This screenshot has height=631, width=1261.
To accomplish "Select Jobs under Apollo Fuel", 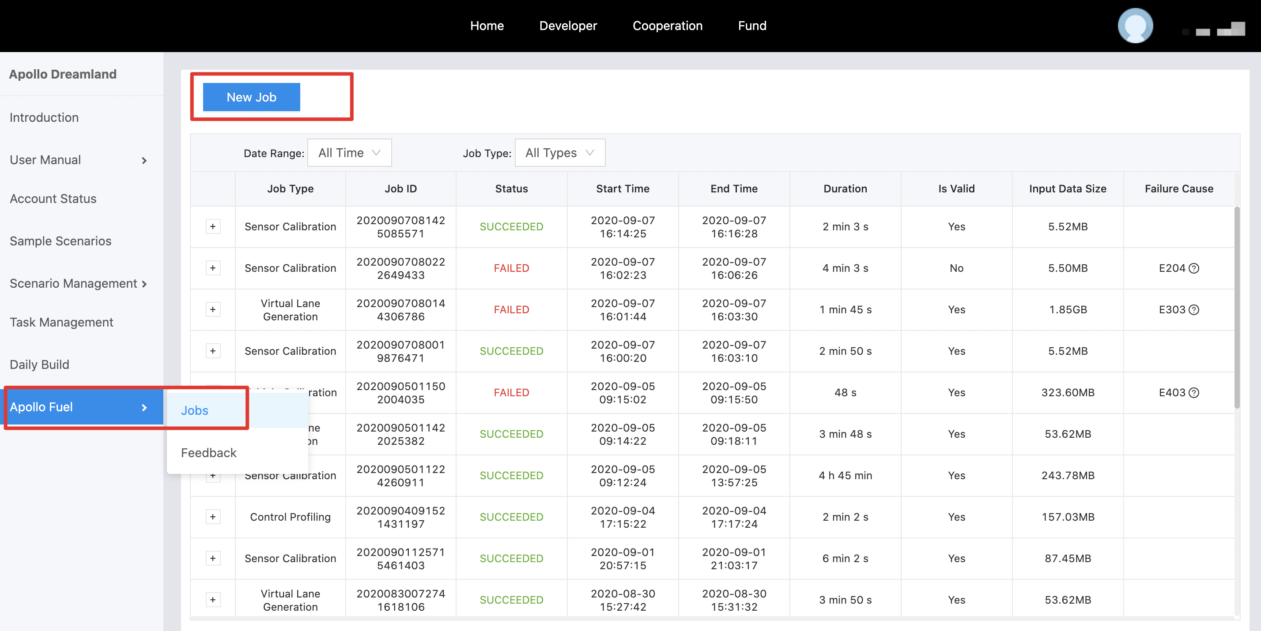I will (196, 410).
